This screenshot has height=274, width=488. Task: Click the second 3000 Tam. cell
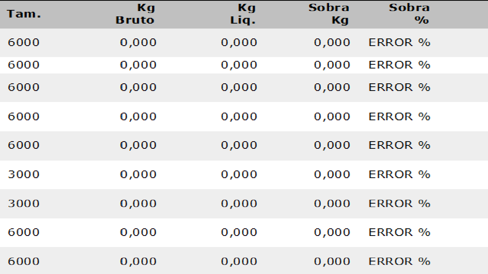pos(24,203)
